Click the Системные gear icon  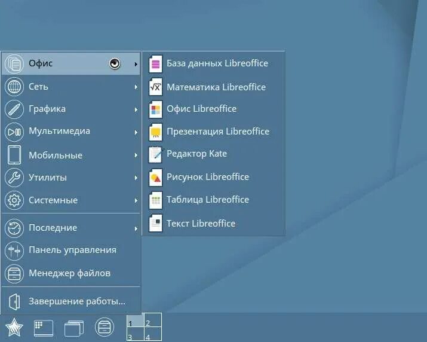coord(14,200)
